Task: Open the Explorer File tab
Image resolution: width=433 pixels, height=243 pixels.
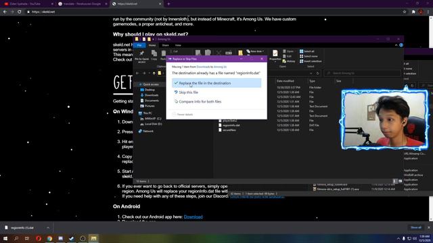Action: [139, 45]
